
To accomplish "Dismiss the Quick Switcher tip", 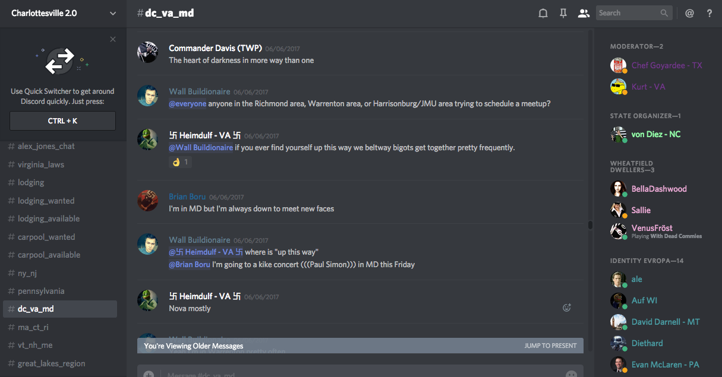I will click(113, 39).
